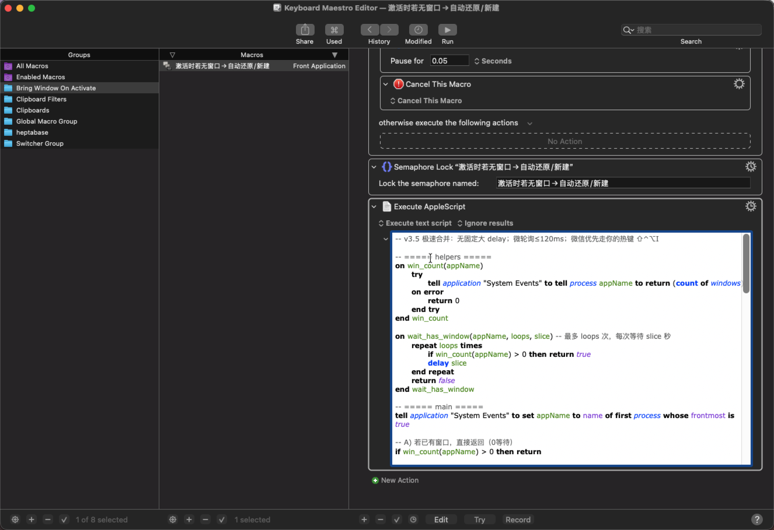Open the 'Execute text script' popup menu

(415, 223)
